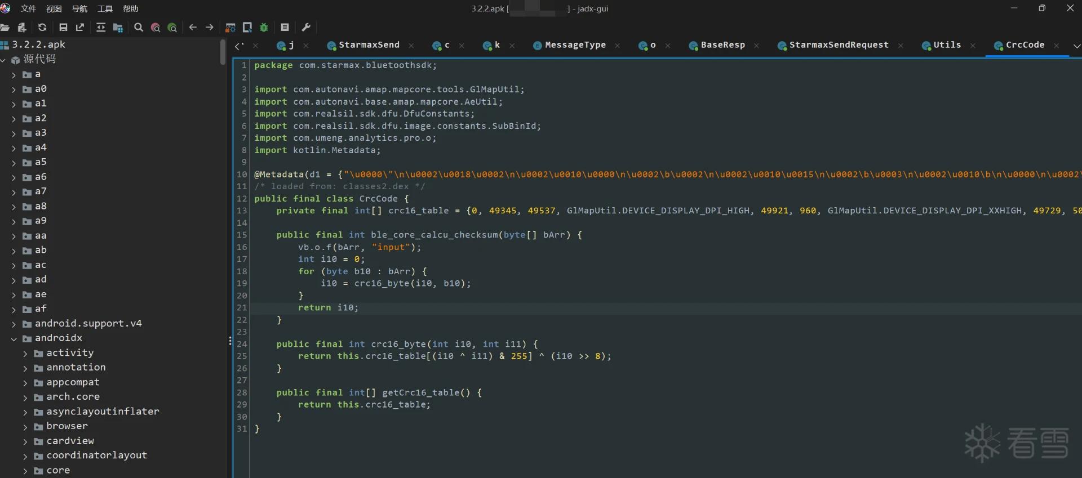This screenshot has height=478, width=1082.
Task: Select the coordinatorlayout package
Action: 96,455
